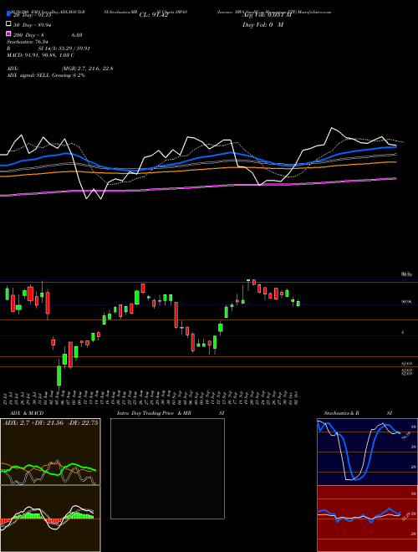
Task: Select the 'MACD: 91.91, 90.88, 1.03 C' readout
Action: tap(40, 55)
